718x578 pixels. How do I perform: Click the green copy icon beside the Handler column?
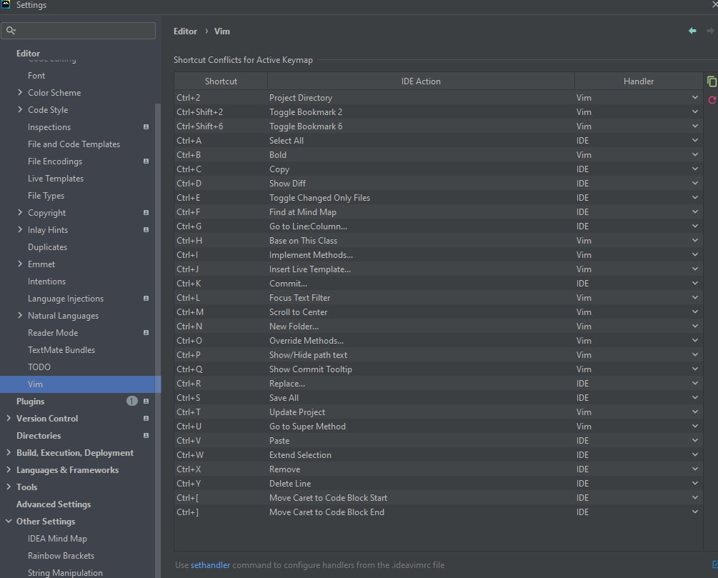(x=712, y=81)
